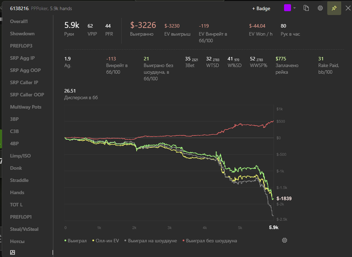The height and width of the screenshot is (257, 352).
Task: Click the red non-showdown line on graph
Action: point(168,136)
